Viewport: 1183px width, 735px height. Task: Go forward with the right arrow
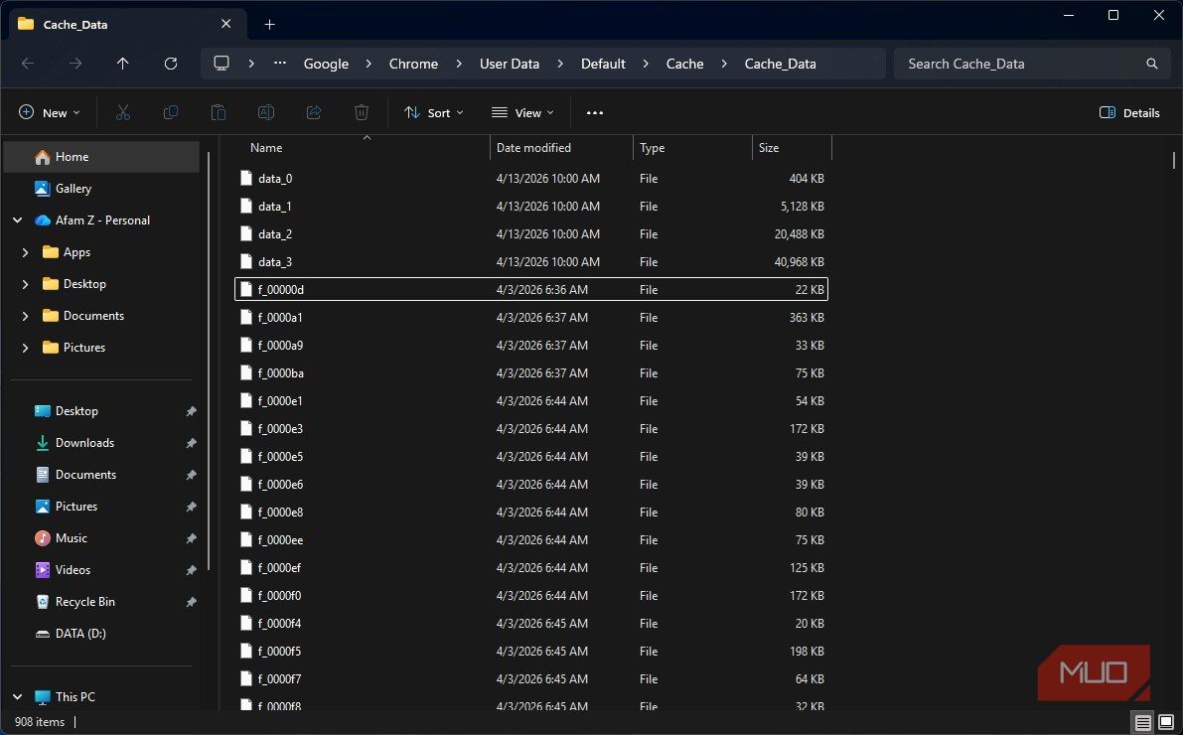click(75, 64)
